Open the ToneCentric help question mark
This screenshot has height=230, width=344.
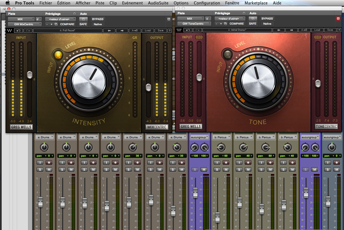point(339,30)
